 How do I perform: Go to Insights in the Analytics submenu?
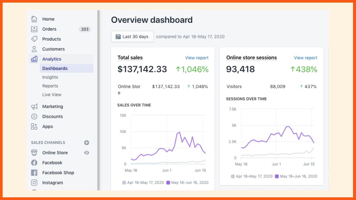(x=50, y=77)
